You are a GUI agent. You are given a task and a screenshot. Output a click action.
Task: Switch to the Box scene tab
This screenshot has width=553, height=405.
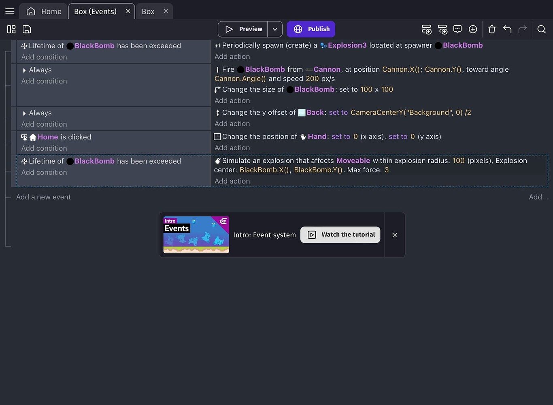tap(148, 11)
